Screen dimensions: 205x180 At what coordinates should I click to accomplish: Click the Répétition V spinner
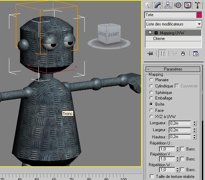[177, 159]
